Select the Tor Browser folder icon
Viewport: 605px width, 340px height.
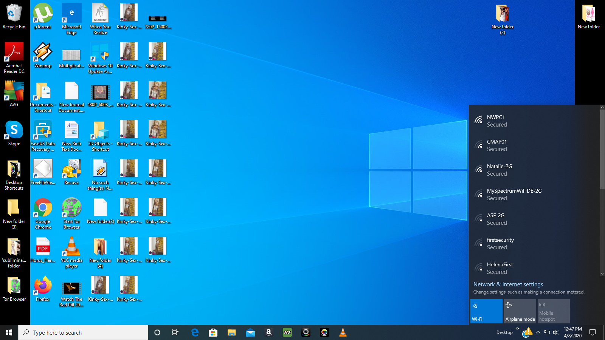pos(14,289)
